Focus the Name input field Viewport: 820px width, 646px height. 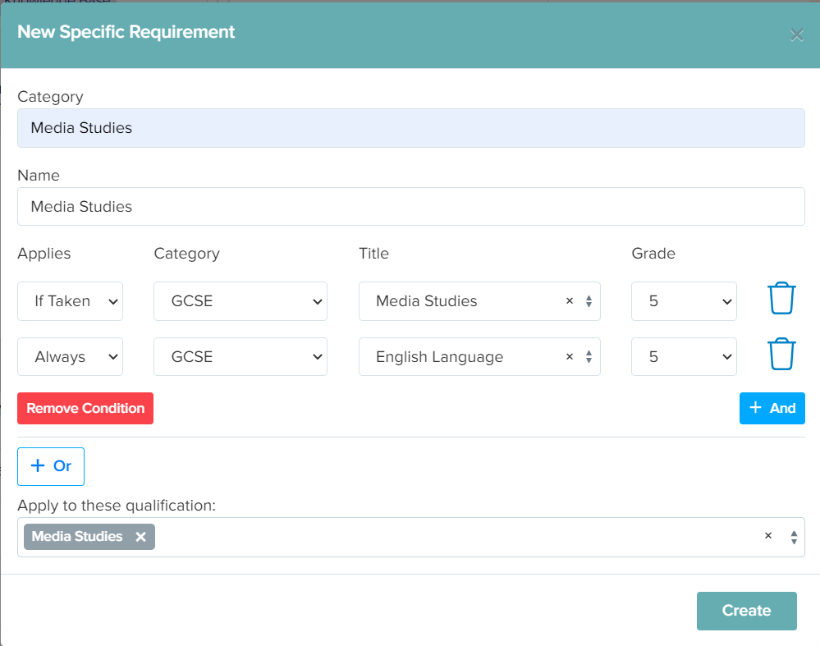411,207
